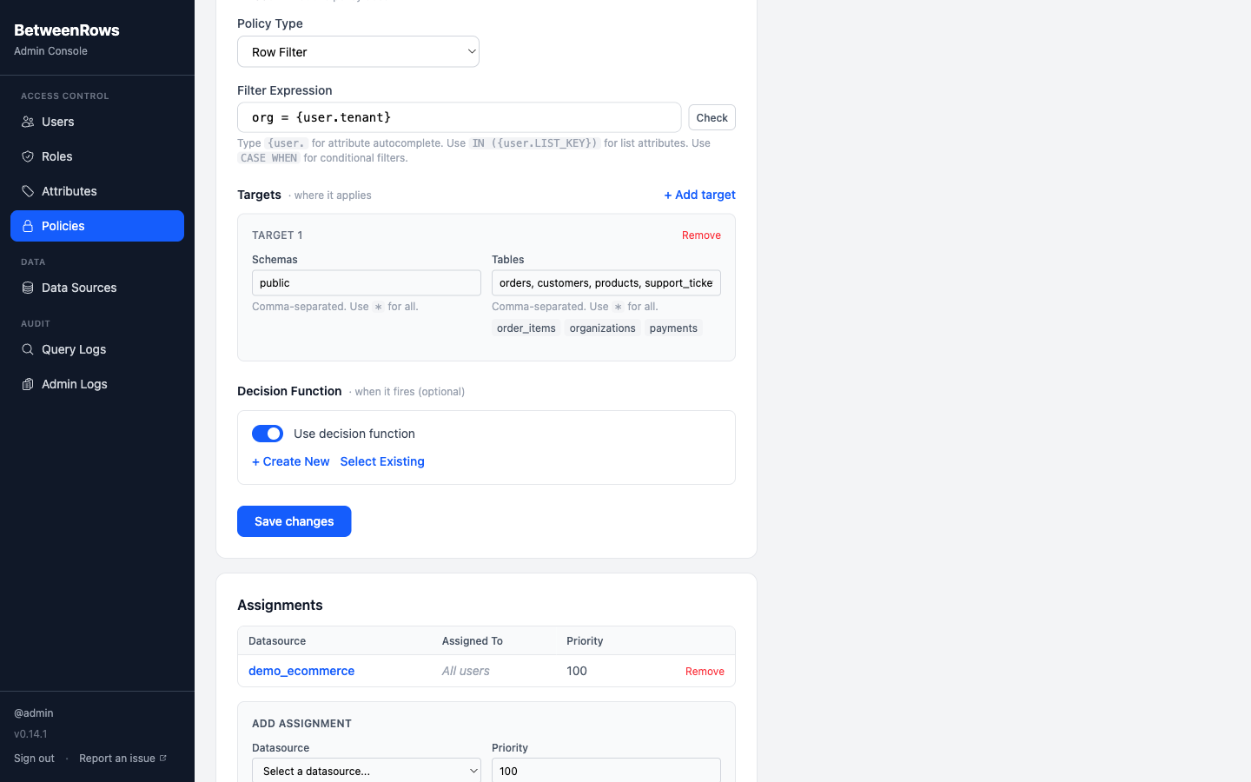Click the Users icon in the sidebar
The width and height of the screenshot is (1251, 782).
point(27,122)
